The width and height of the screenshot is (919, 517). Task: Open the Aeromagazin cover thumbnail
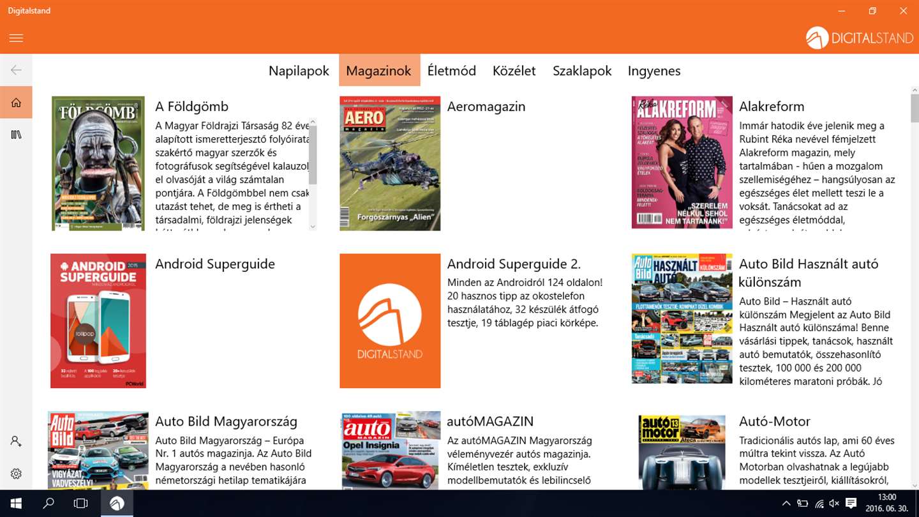pos(390,163)
